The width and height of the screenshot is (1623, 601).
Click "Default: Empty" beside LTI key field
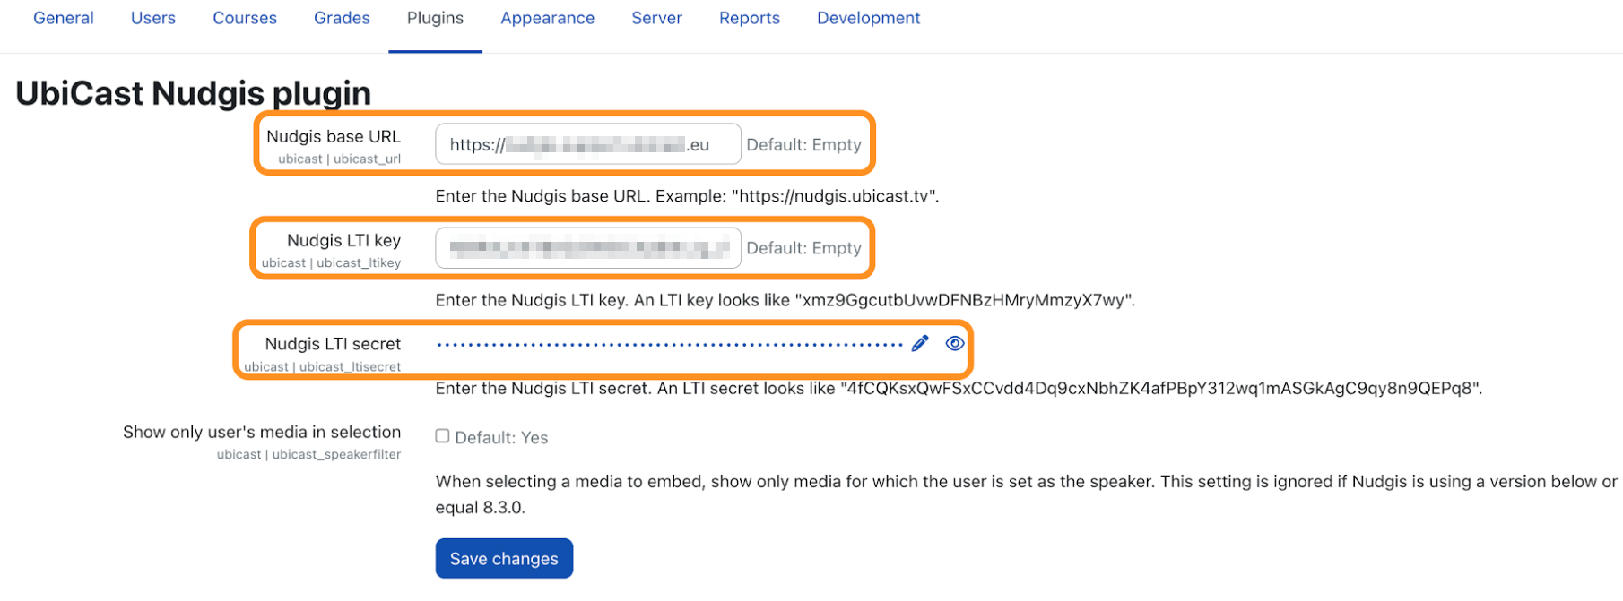pyautogui.click(x=803, y=248)
